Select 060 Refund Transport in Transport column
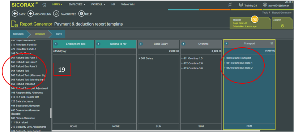This screenshot has height=132, width=307. pos(237,58)
